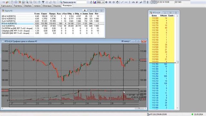Click the zoom in chart icon

coord(110,2)
